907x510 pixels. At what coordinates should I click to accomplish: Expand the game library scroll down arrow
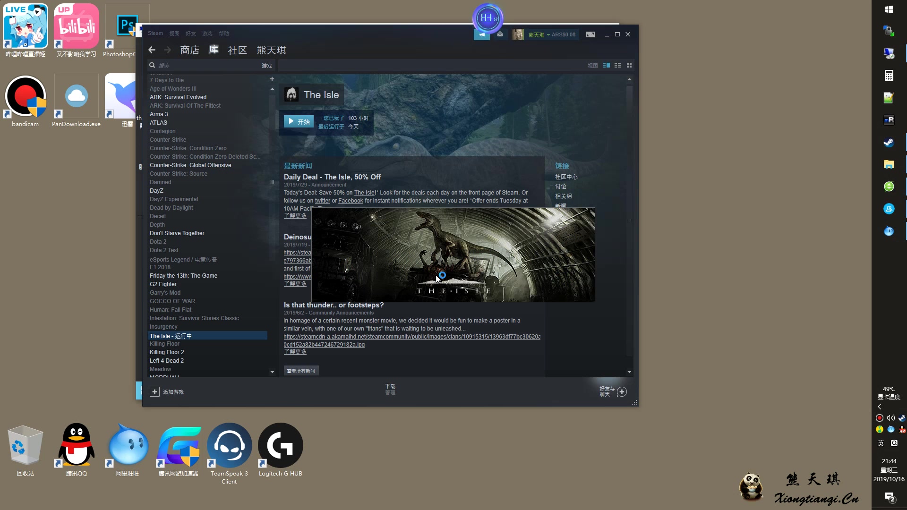point(272,372)
